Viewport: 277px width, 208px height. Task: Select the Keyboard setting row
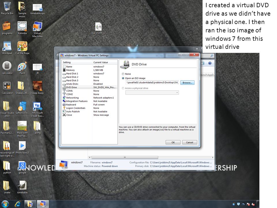click(89, 105)
